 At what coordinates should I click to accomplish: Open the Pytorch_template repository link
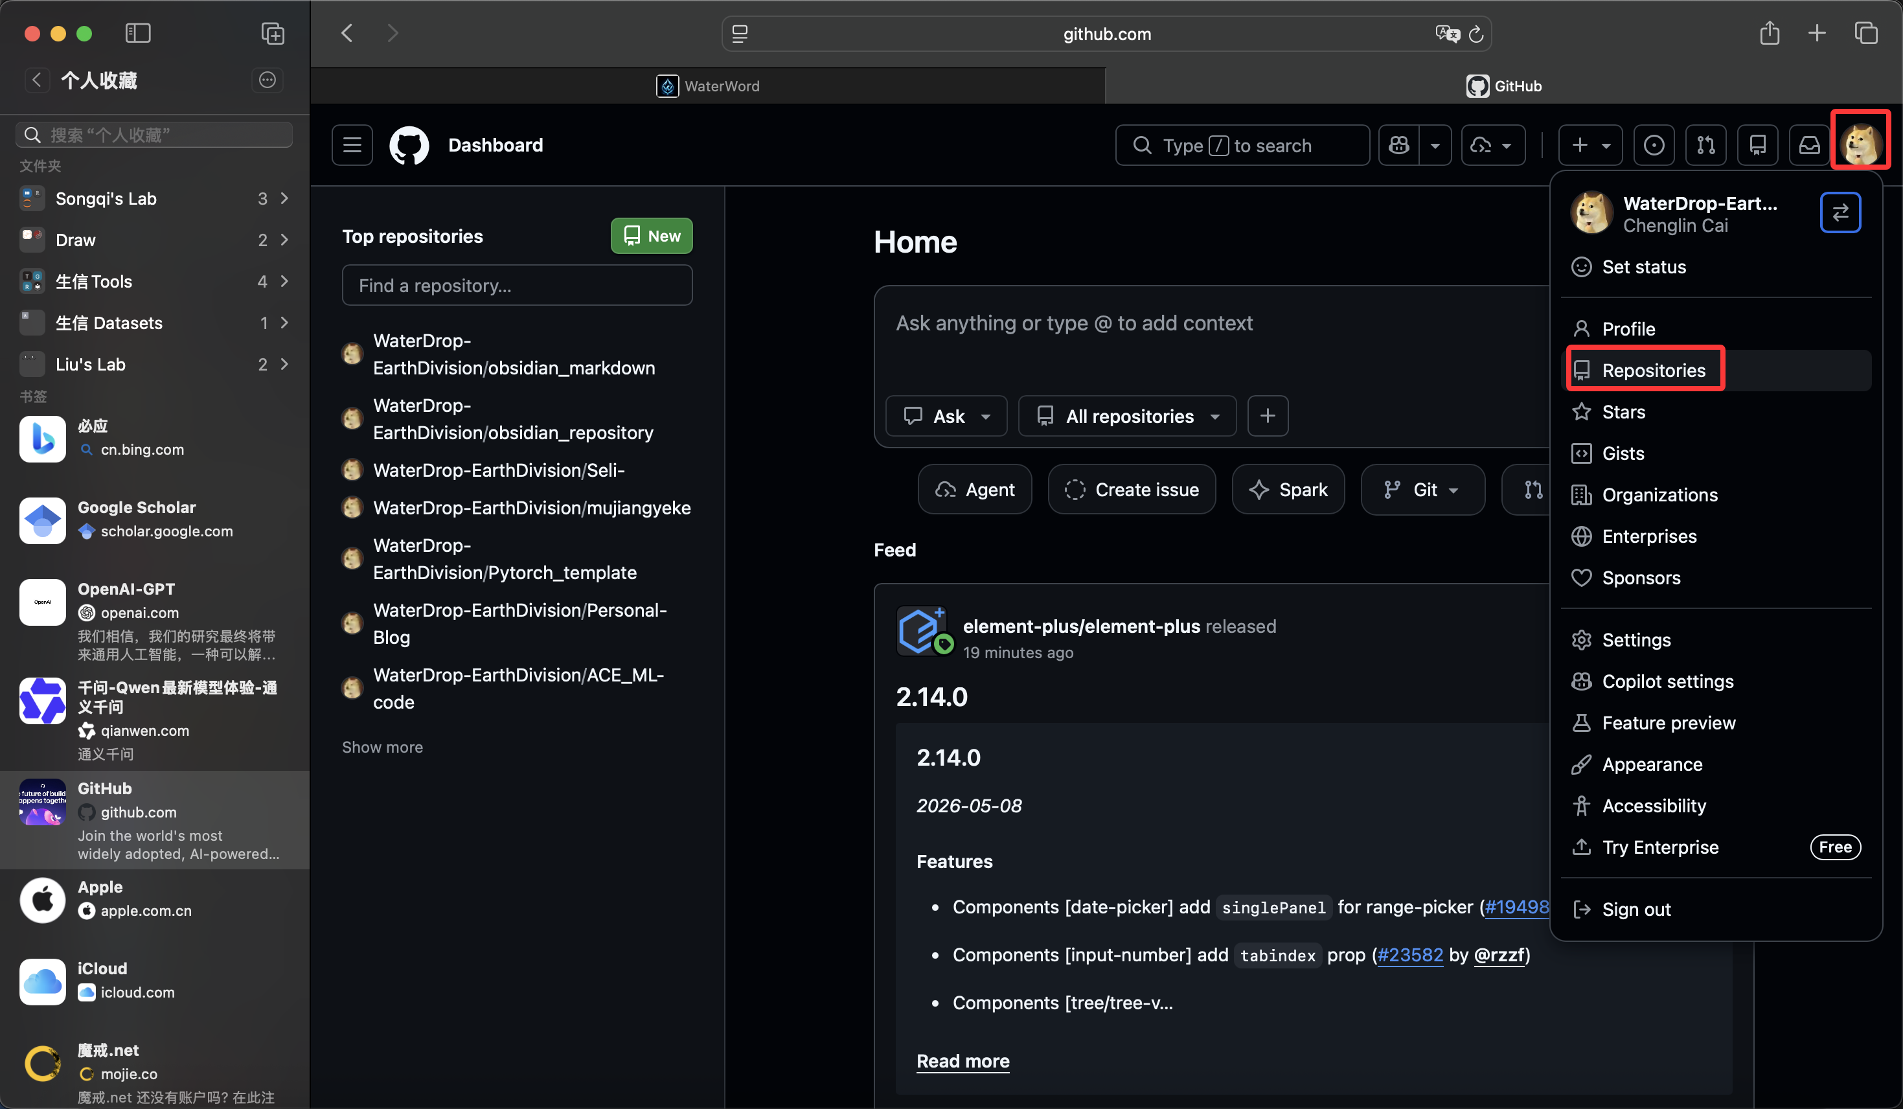tap(505, 559)
